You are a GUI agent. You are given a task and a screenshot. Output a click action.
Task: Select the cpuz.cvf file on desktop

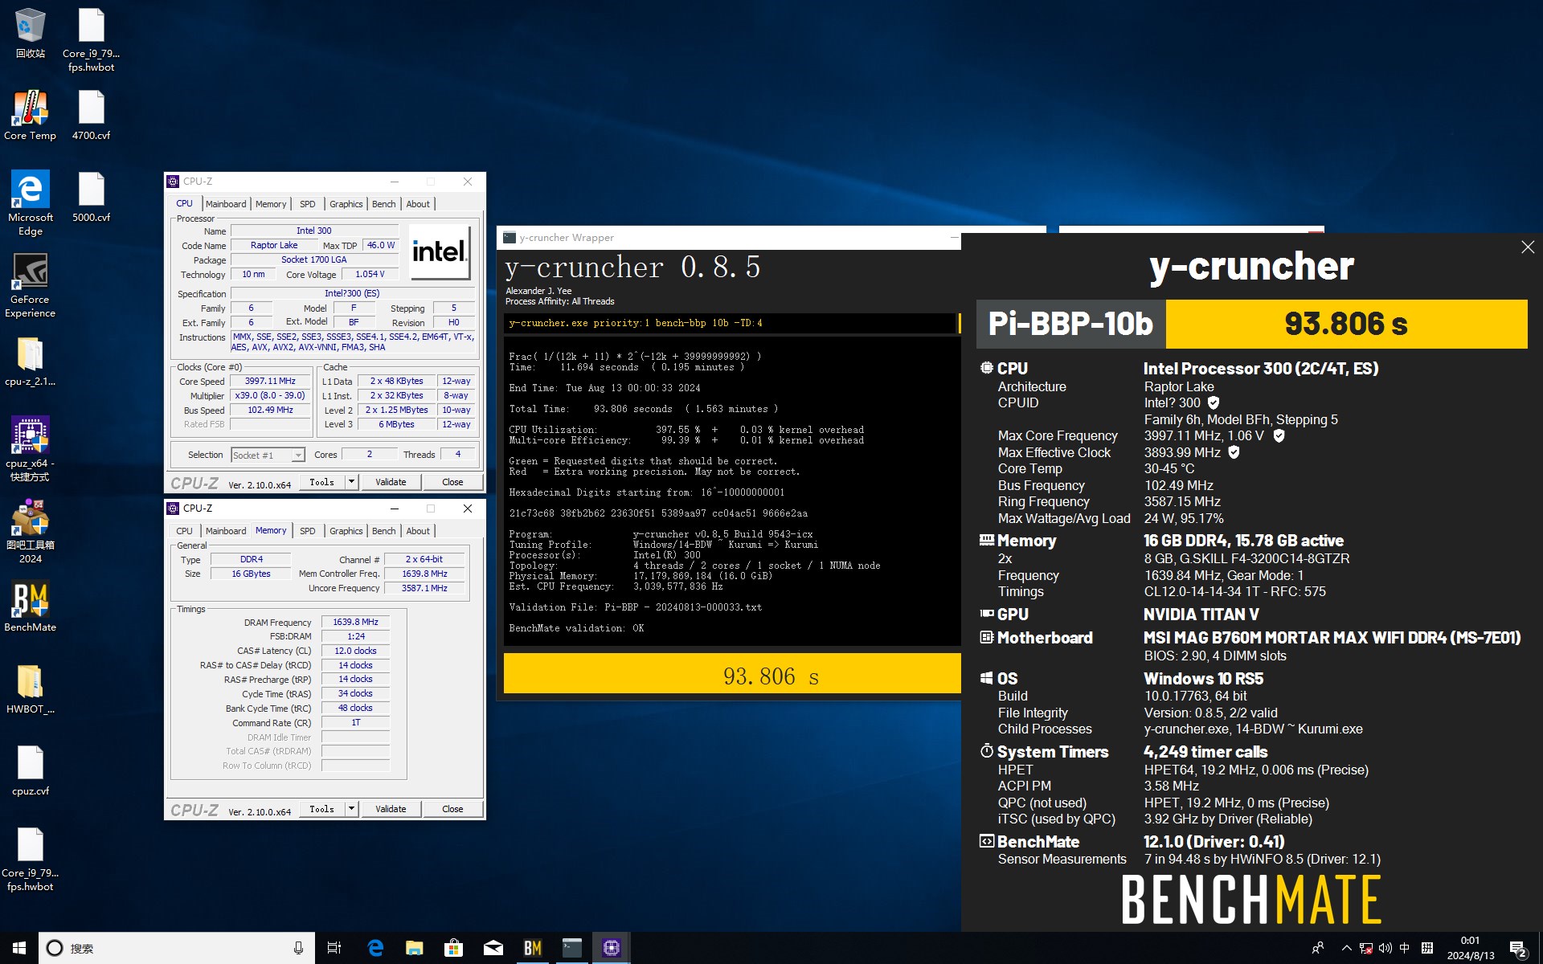pos(30,770)
